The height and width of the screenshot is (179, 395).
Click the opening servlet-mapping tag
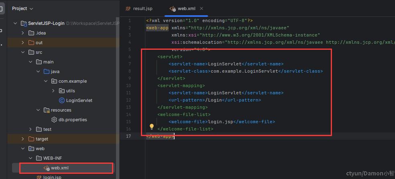[x=181, y=85]
